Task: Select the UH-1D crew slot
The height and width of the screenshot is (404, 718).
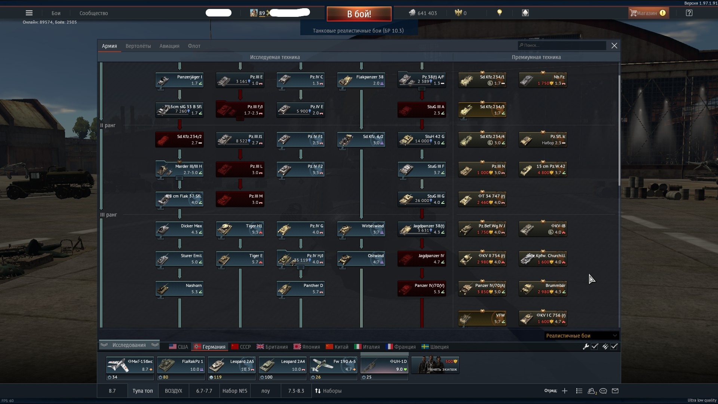Action: coord(384,368)
